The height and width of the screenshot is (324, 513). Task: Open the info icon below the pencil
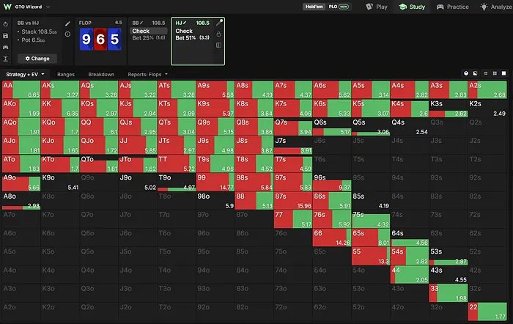(67, 34)
